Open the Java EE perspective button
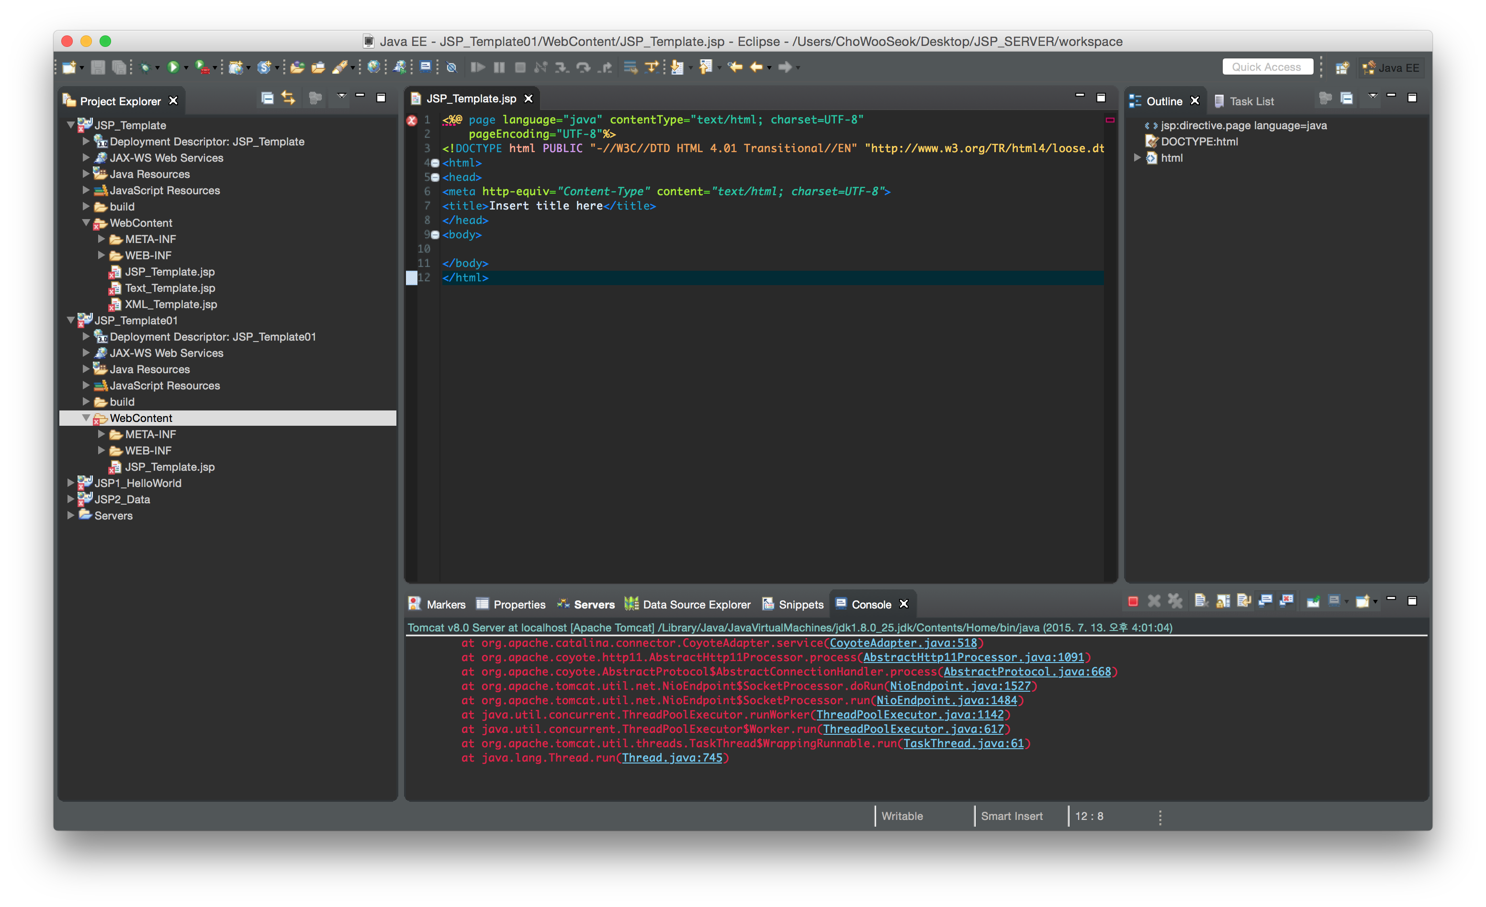The image size is (1486, 907). [1391, 67]
